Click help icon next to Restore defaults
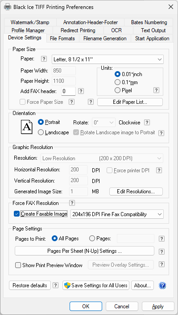Viewport: 178px width, 315px height. (56, 285)
